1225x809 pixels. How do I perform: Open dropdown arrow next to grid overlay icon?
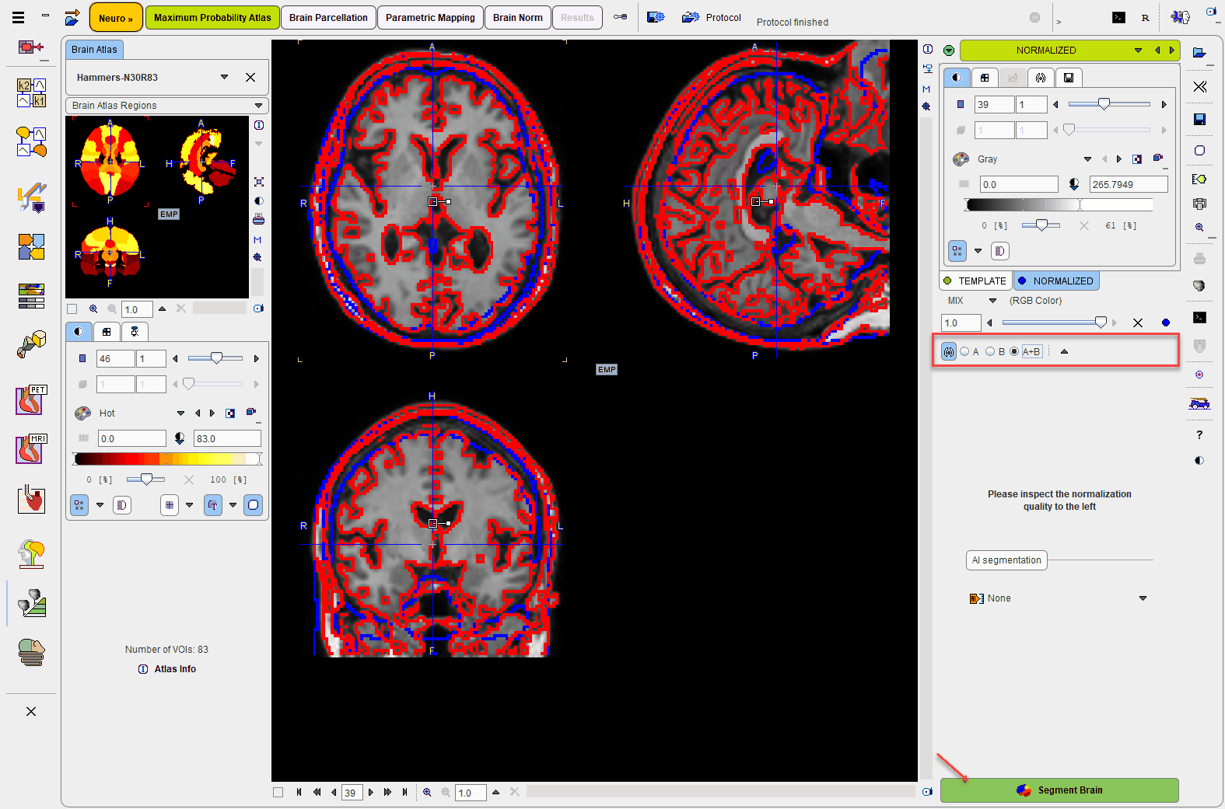pyautogui.click(x=189, y=505)
